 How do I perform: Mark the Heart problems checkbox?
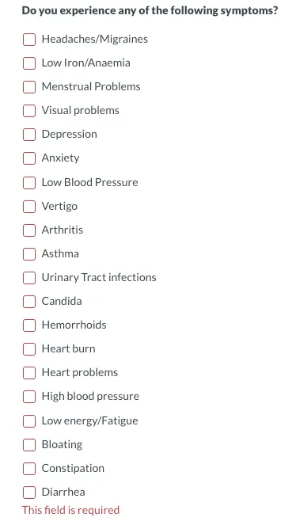[x=29, y=373]
